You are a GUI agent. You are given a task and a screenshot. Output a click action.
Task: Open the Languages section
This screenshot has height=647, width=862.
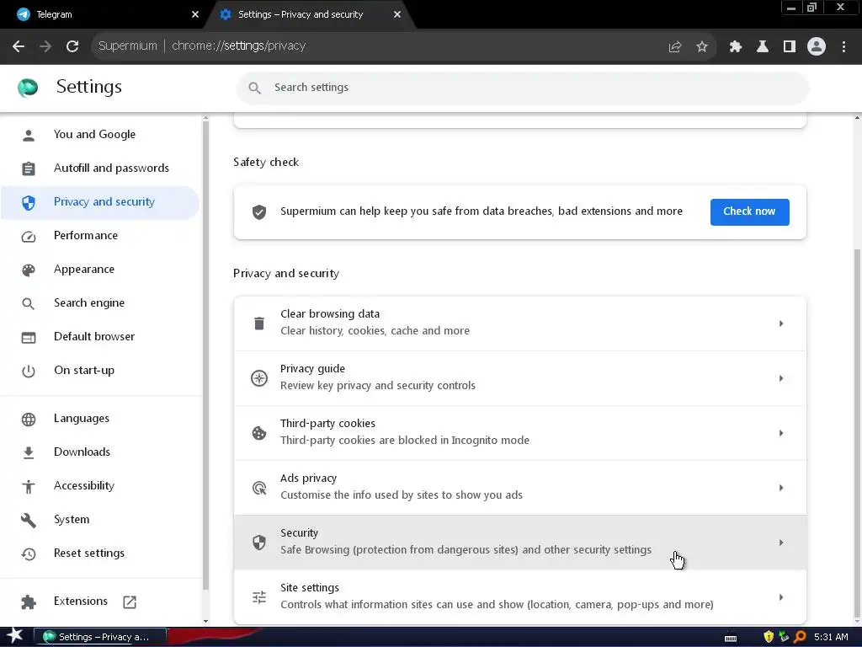click(x=100, y=419)
